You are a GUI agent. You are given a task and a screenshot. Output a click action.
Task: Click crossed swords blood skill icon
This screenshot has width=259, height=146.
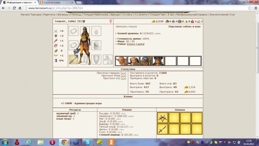tap(163, 118)
